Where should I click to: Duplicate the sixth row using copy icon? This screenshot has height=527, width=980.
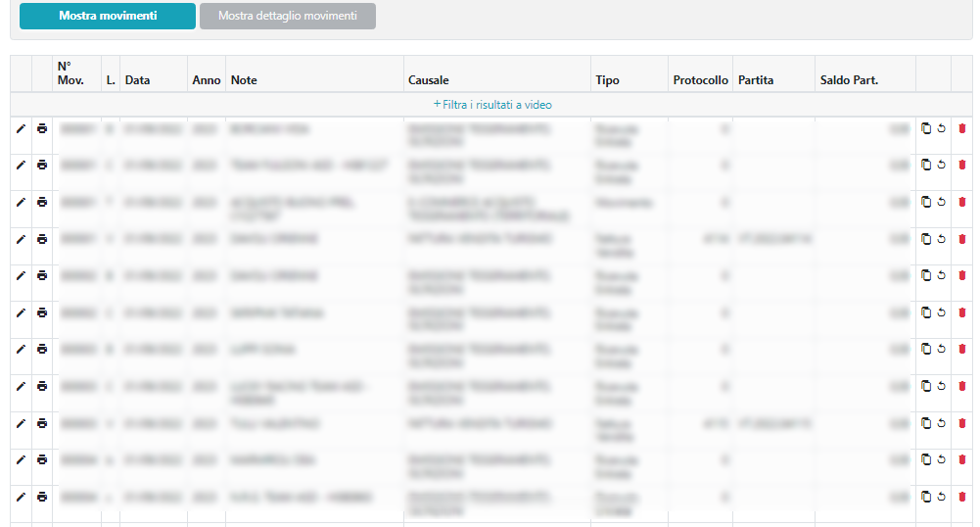click(926, 312)
